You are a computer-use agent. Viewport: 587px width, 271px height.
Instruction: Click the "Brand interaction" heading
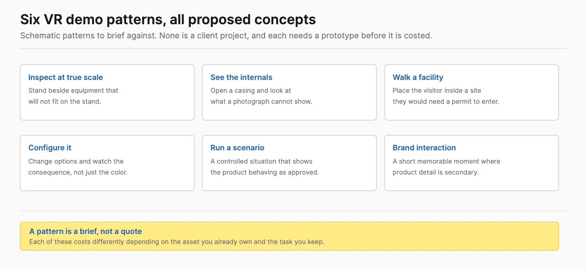(424, 148)
